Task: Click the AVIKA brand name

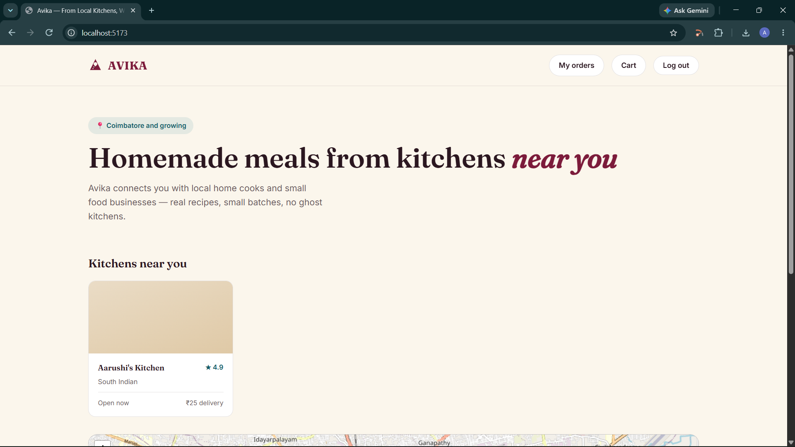Action: click(128, 65)
